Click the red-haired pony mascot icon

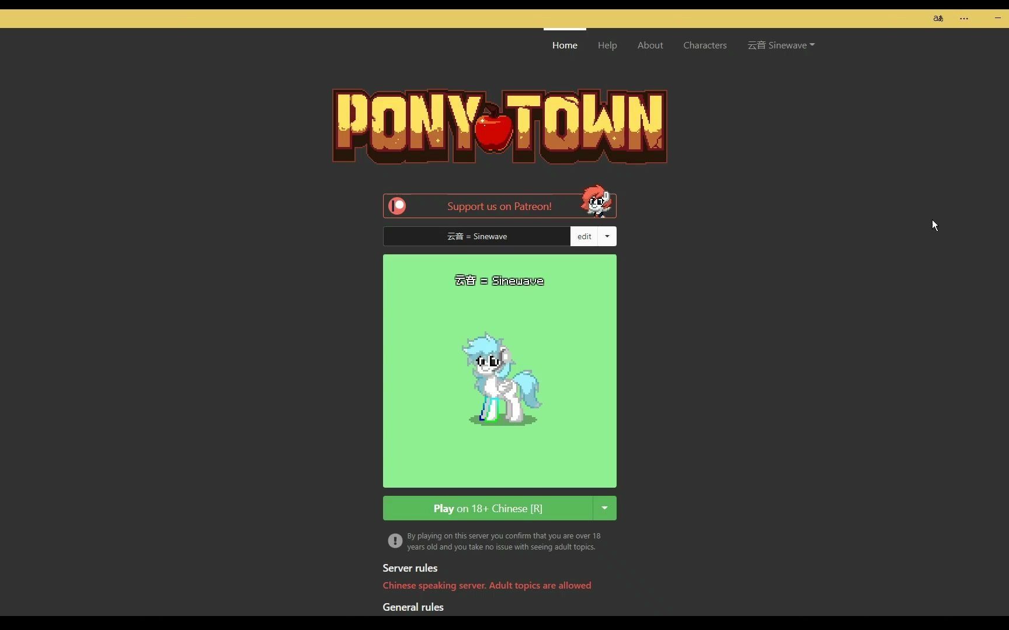tap(596, 201)
